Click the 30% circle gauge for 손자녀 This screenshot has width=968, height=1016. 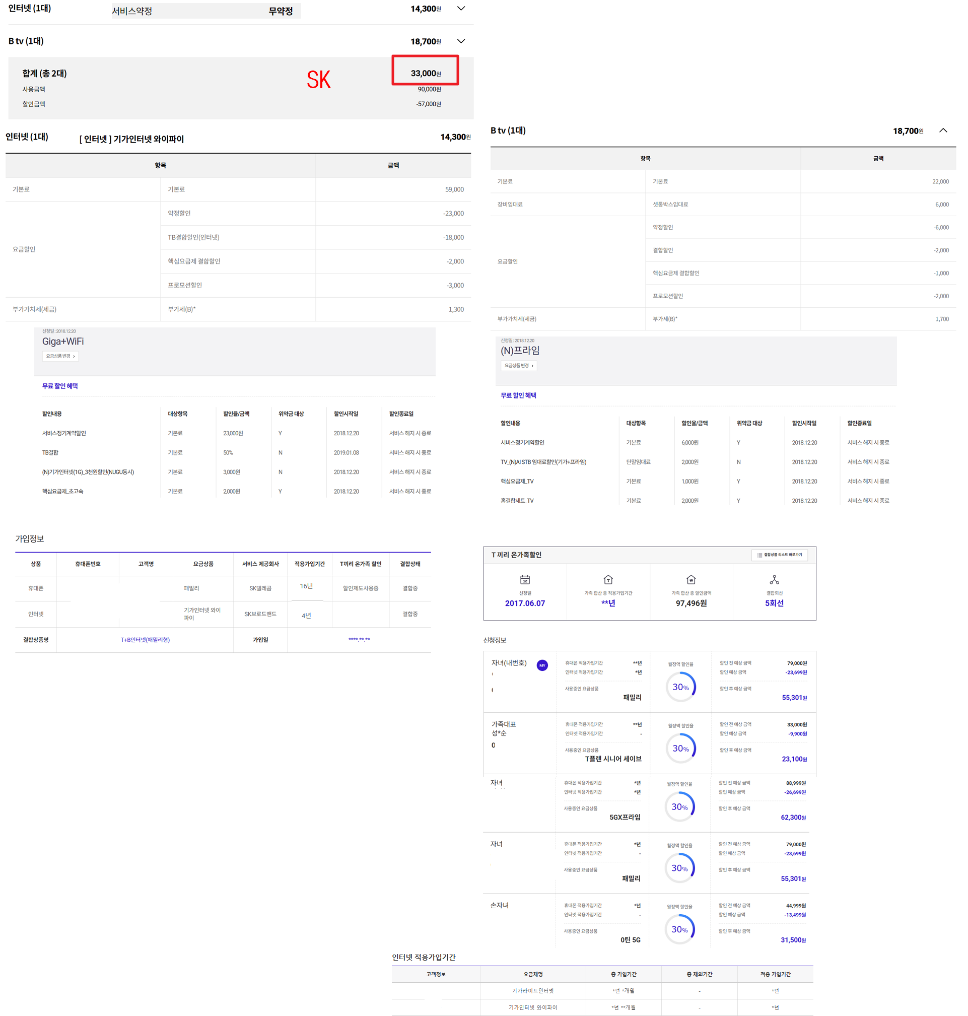(679, 929)
